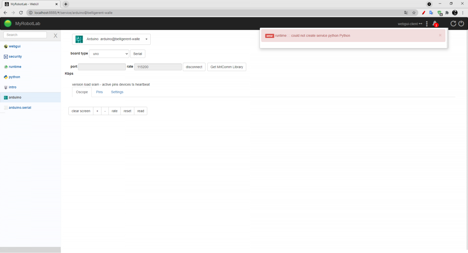Bookmark page with the star icon

(414, 13)
